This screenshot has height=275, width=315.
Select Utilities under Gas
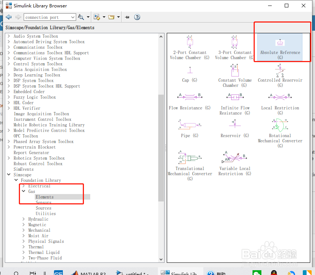(46, 214)
